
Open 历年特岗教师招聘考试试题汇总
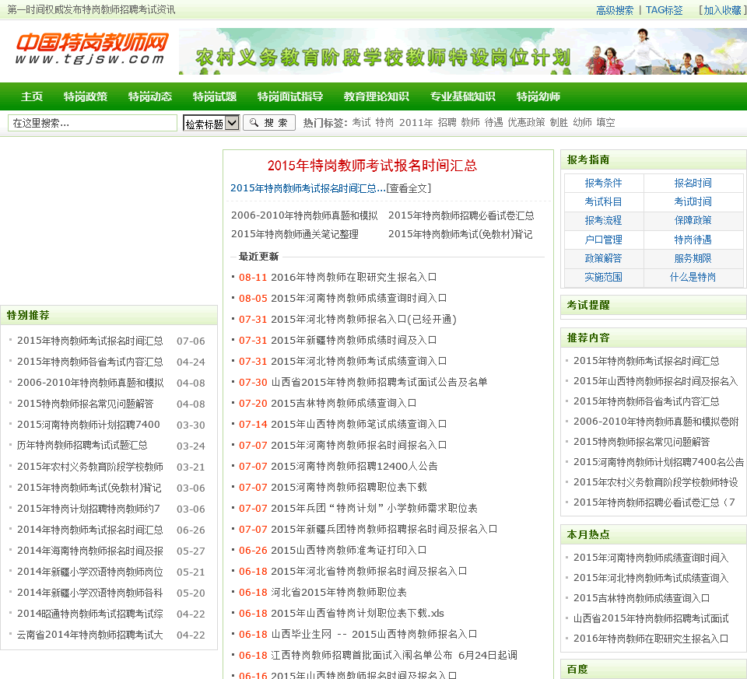[x=82, y=446]
